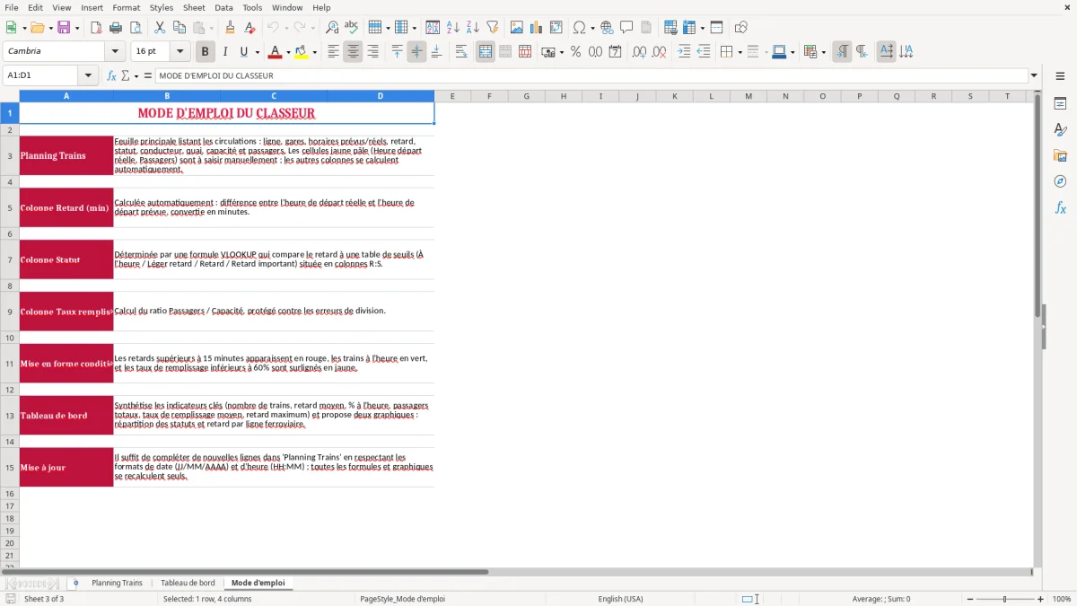Cut the selection with scissors icon

[160, 28]
